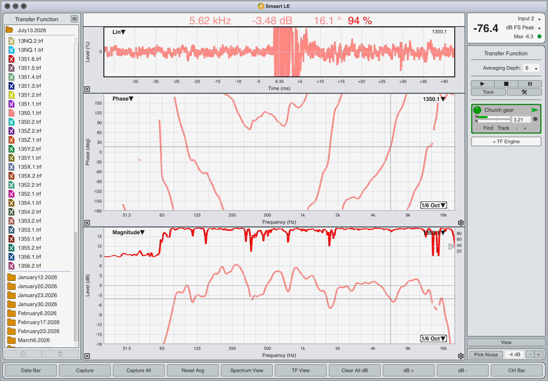Start measurement with the play button

(482, 84)
